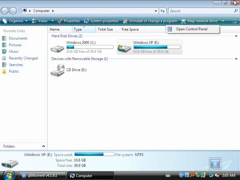Viewport: 240px width, 180px height.
Task: Sort by the Name column header
Action: tap(60, 29)
